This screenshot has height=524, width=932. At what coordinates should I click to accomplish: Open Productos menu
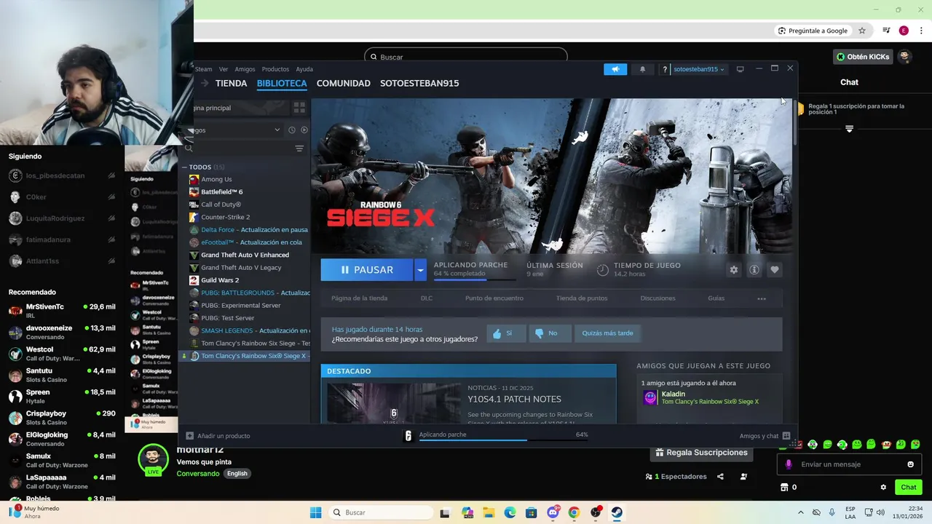(275, 69)
